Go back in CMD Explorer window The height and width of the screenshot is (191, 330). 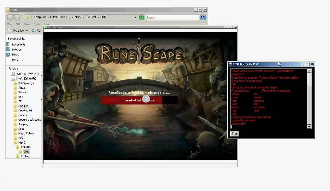click(10, 17)
